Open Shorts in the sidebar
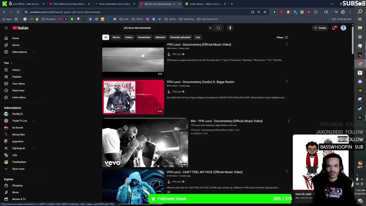The image size is (366, 206). click(16, 45)
